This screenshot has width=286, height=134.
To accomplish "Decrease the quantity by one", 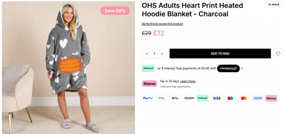I will click(146, 53).
